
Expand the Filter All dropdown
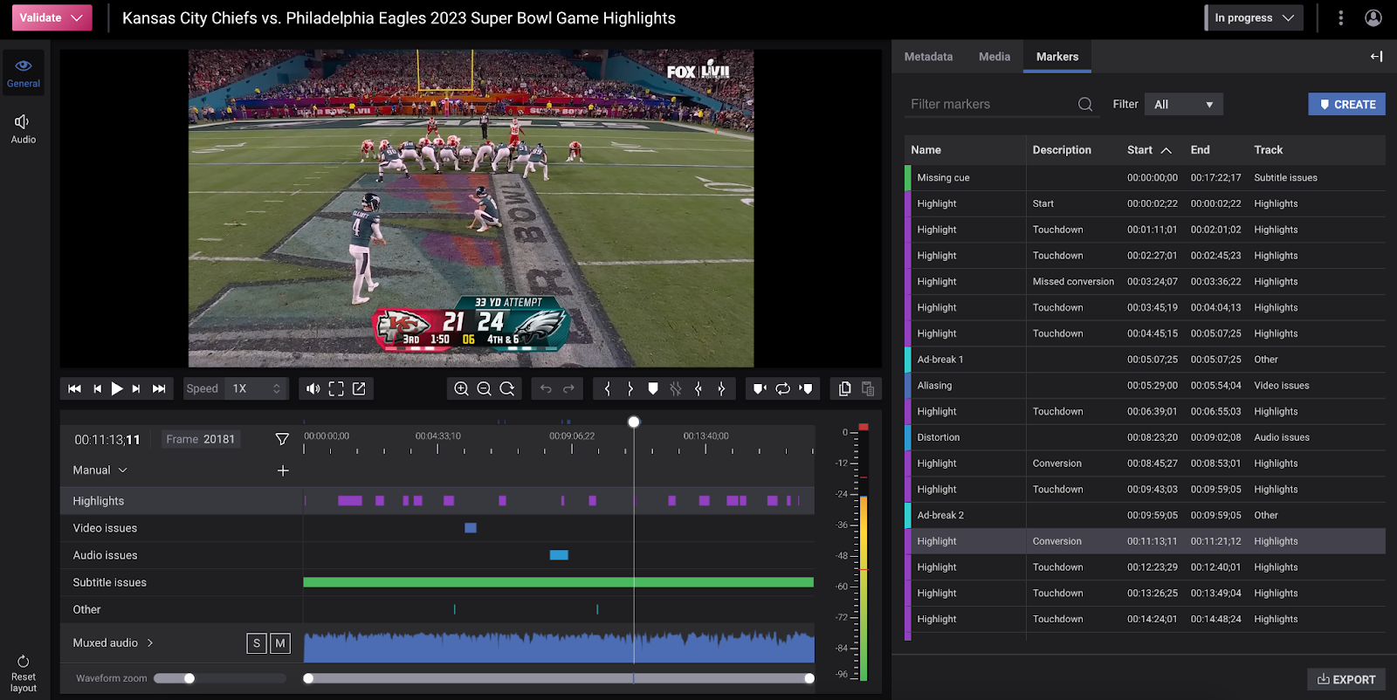(1183, 105)
